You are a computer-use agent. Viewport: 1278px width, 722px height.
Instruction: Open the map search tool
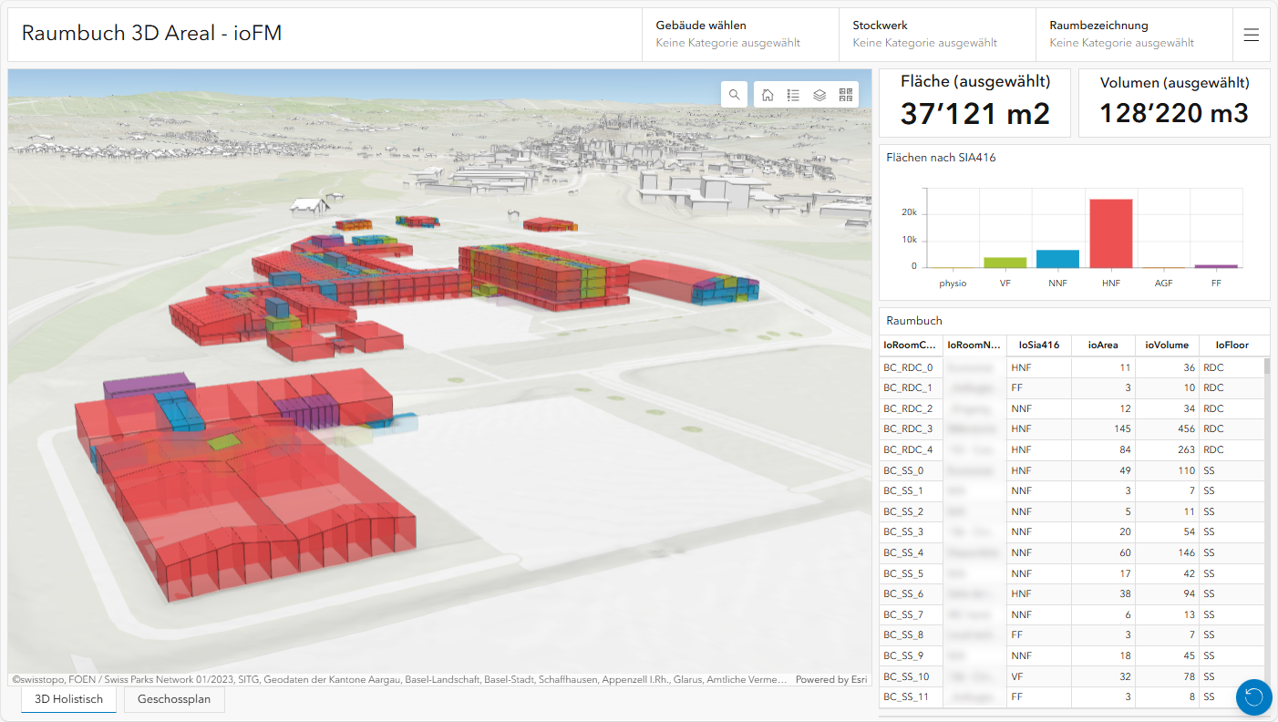click(x=734, y=95)
